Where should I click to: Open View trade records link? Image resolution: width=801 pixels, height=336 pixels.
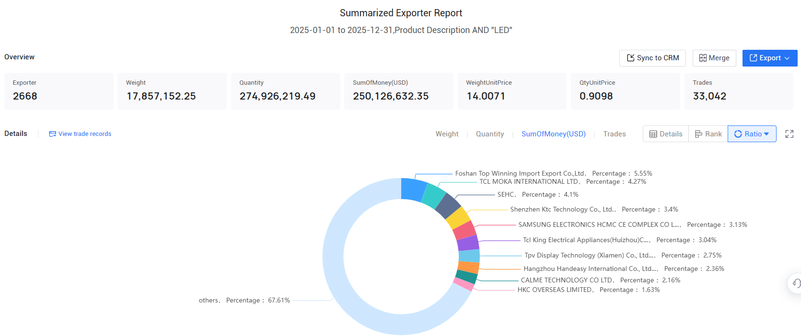coord(80,134)
